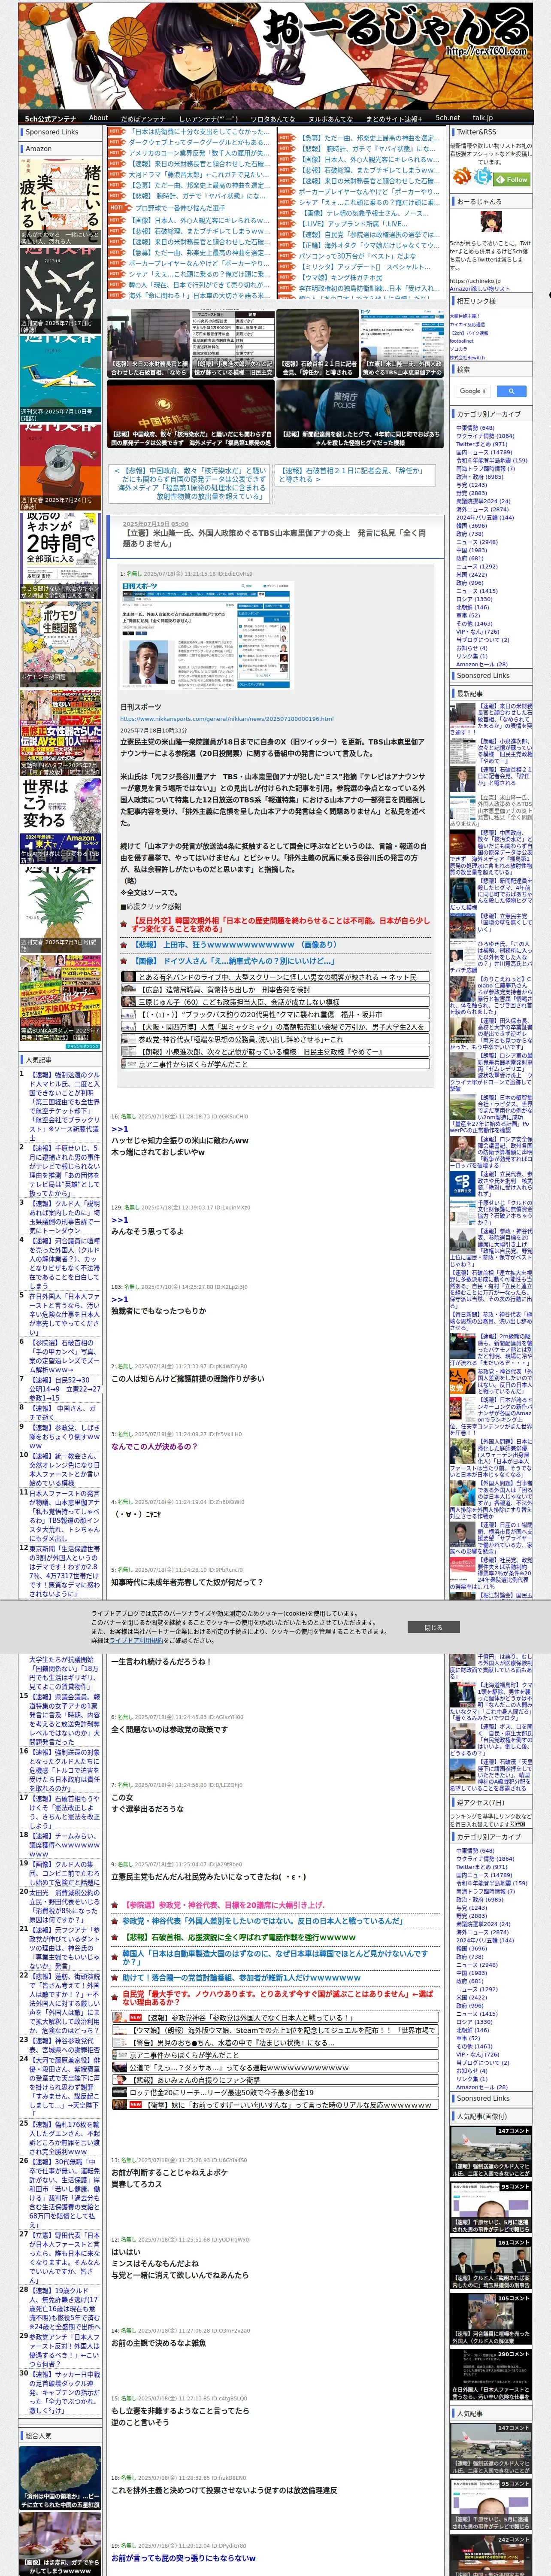Click the HOT badge beside ダークウェブ headline
Screen dimensions: 551x2576
(x=117, y=142)
